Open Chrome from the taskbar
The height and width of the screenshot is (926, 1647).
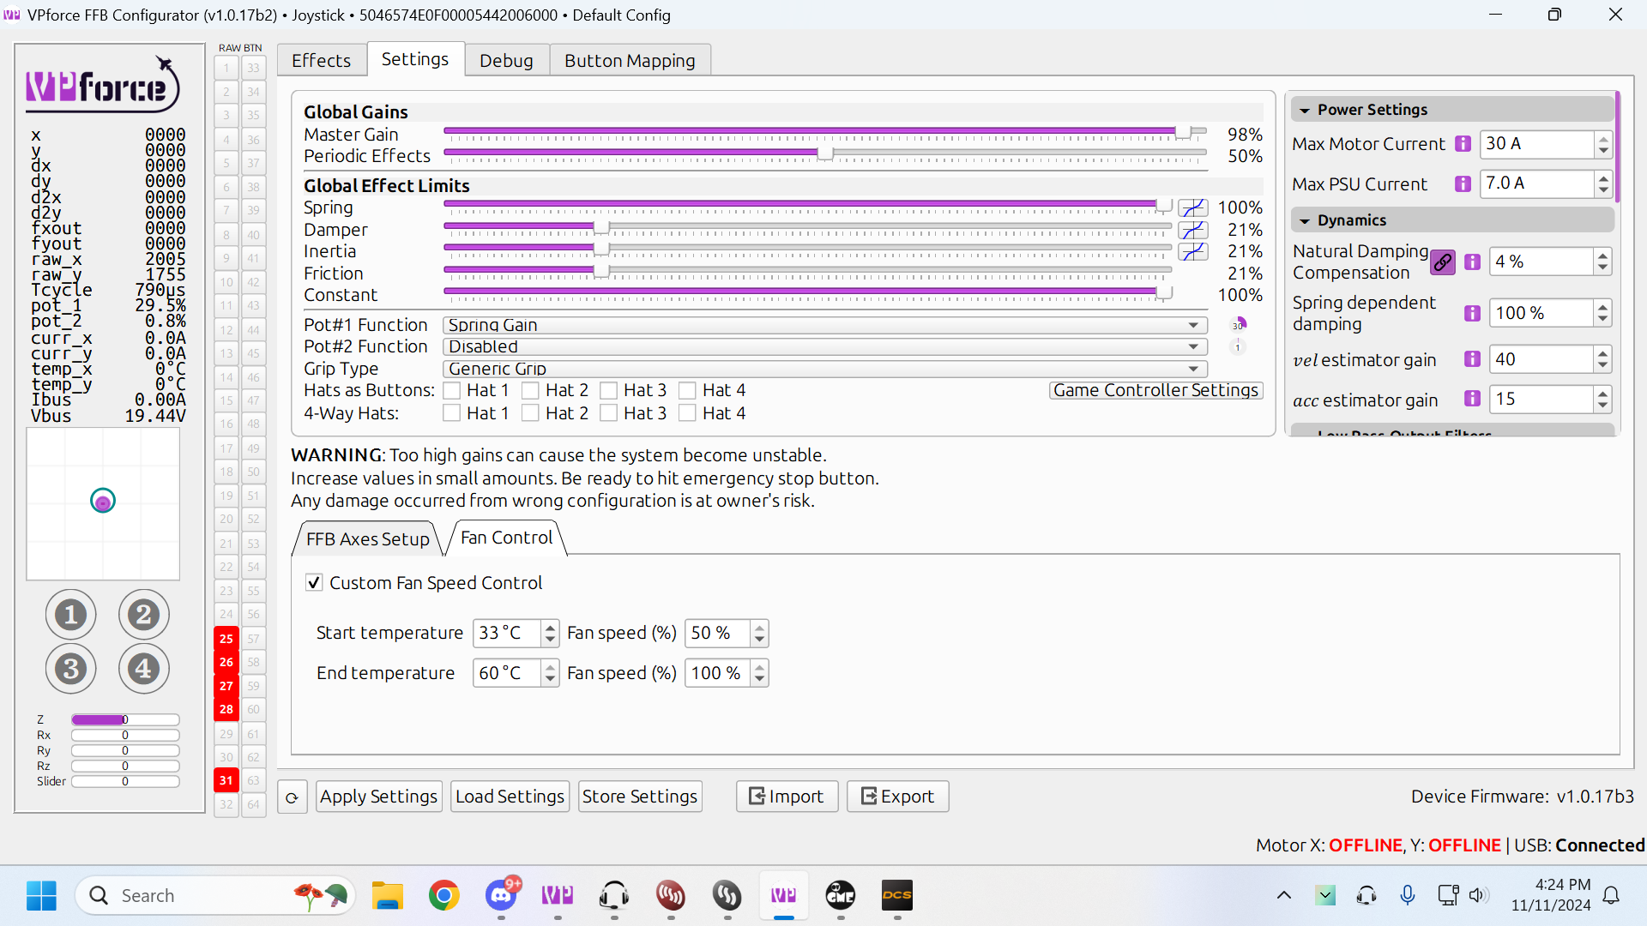443,896
